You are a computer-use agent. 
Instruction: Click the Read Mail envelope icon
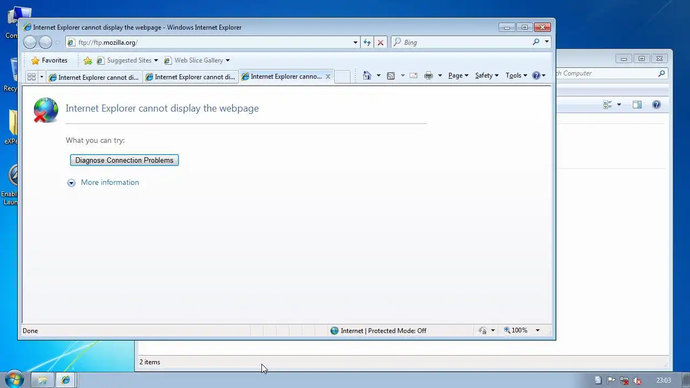point(413,75)
